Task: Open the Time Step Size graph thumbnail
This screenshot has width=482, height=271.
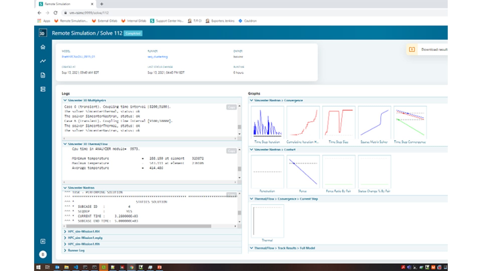Action: pyautogui.click(x=339, y=122)
